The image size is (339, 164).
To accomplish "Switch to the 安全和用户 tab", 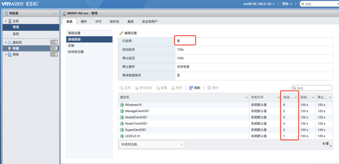I will tap(150, 22).
